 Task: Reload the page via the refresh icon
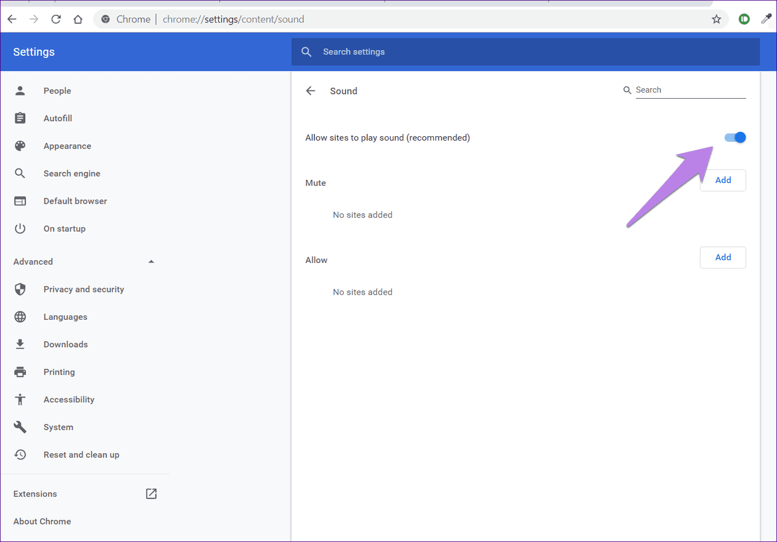(x=56, y=18)
